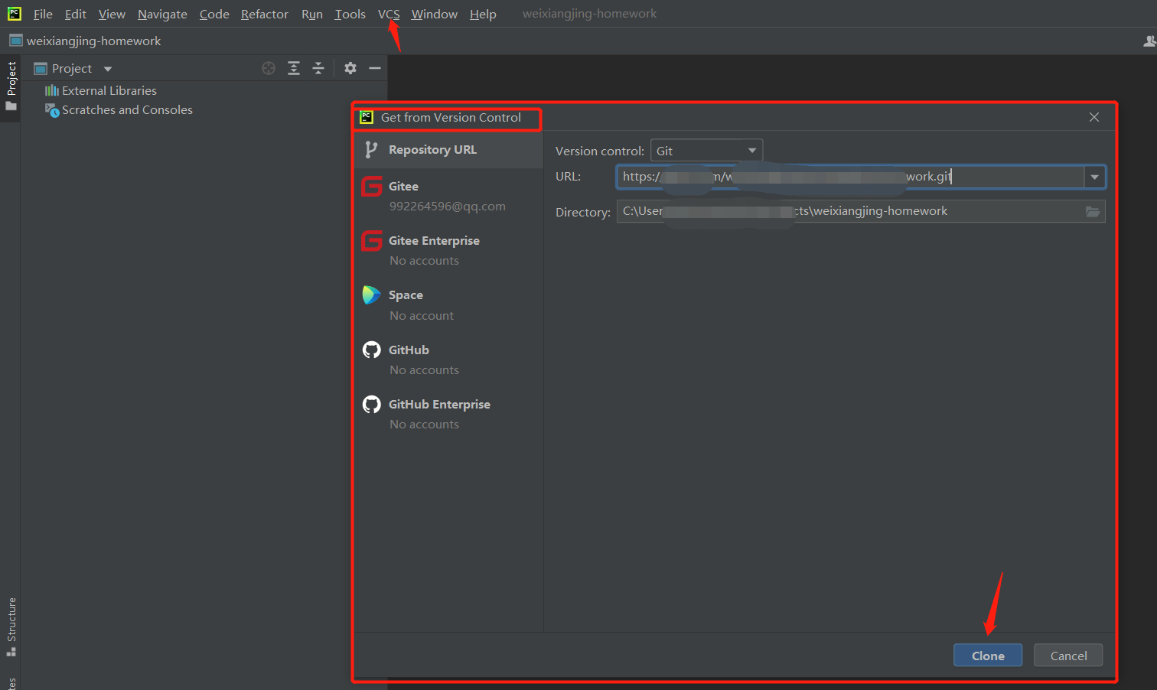The width and height of the screenshot is (1157, 690).
Task: Open the Tools menu
Action: (x=350, y=14)
